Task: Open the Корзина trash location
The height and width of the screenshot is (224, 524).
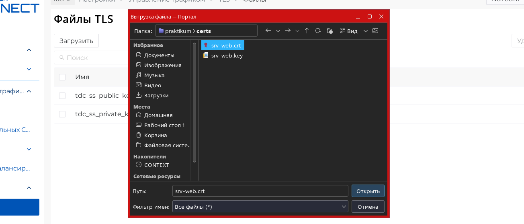Action: pos(155,135)
